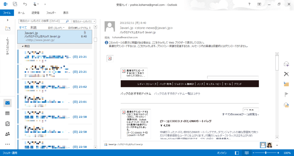Screen dimensions: 294x156
Task: Click バッグのおすすめアイテム一覧はコチラ link
Action: point(177,94)
